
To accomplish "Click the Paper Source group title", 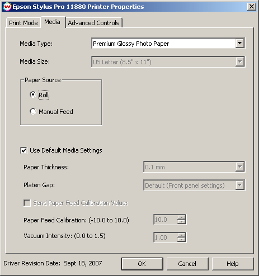I will (x=43, y=80).
